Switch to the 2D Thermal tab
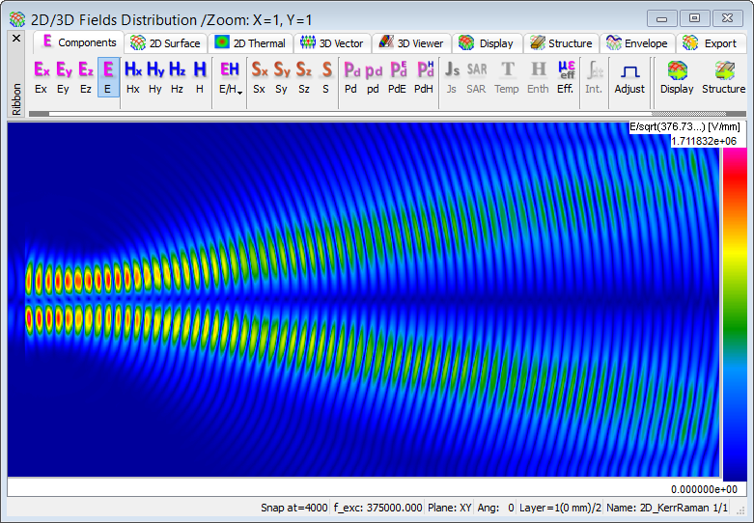The height and width of the screenshot is (523, 754). pyautogui.click(x=250, y=43)
